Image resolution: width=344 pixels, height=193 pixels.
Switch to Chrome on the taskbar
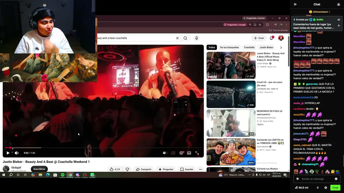point(70,175)
